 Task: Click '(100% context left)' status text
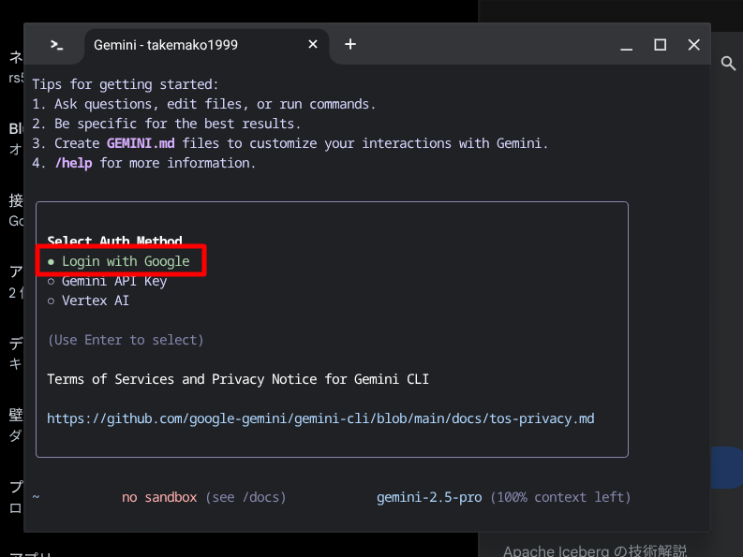click(x=560, y=497)
